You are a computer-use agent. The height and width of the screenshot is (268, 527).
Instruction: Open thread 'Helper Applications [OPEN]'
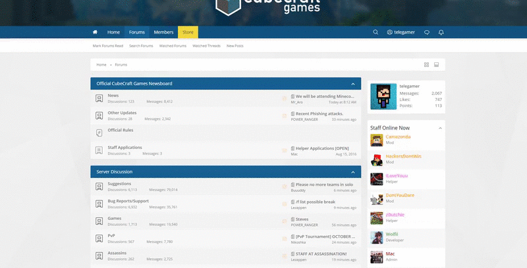pos(322,148)
